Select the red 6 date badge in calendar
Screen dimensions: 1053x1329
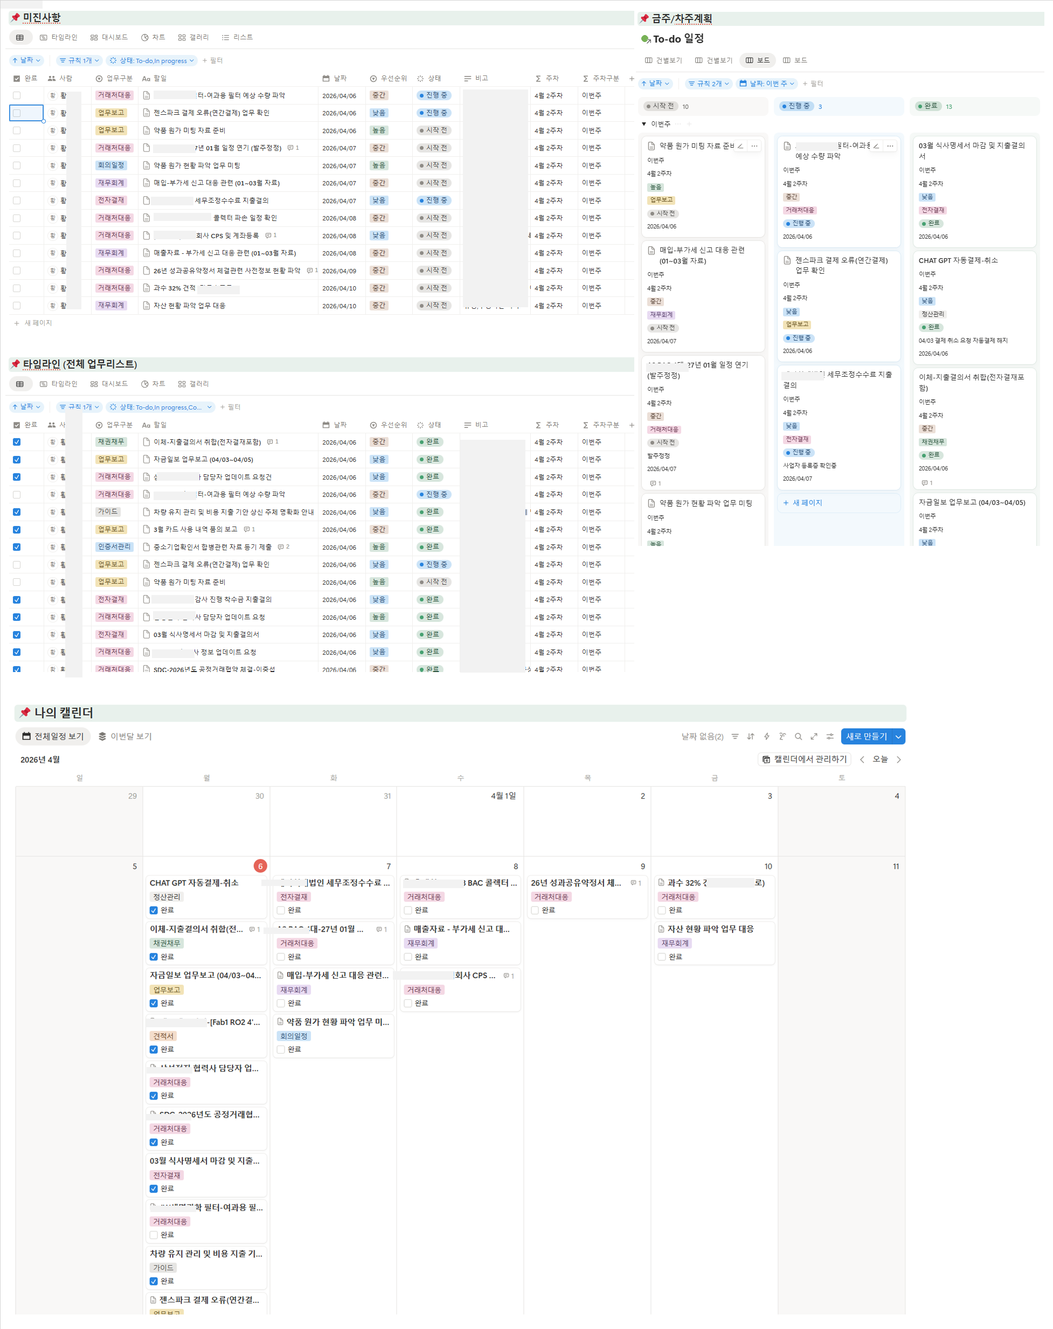[x=260, y=866]
